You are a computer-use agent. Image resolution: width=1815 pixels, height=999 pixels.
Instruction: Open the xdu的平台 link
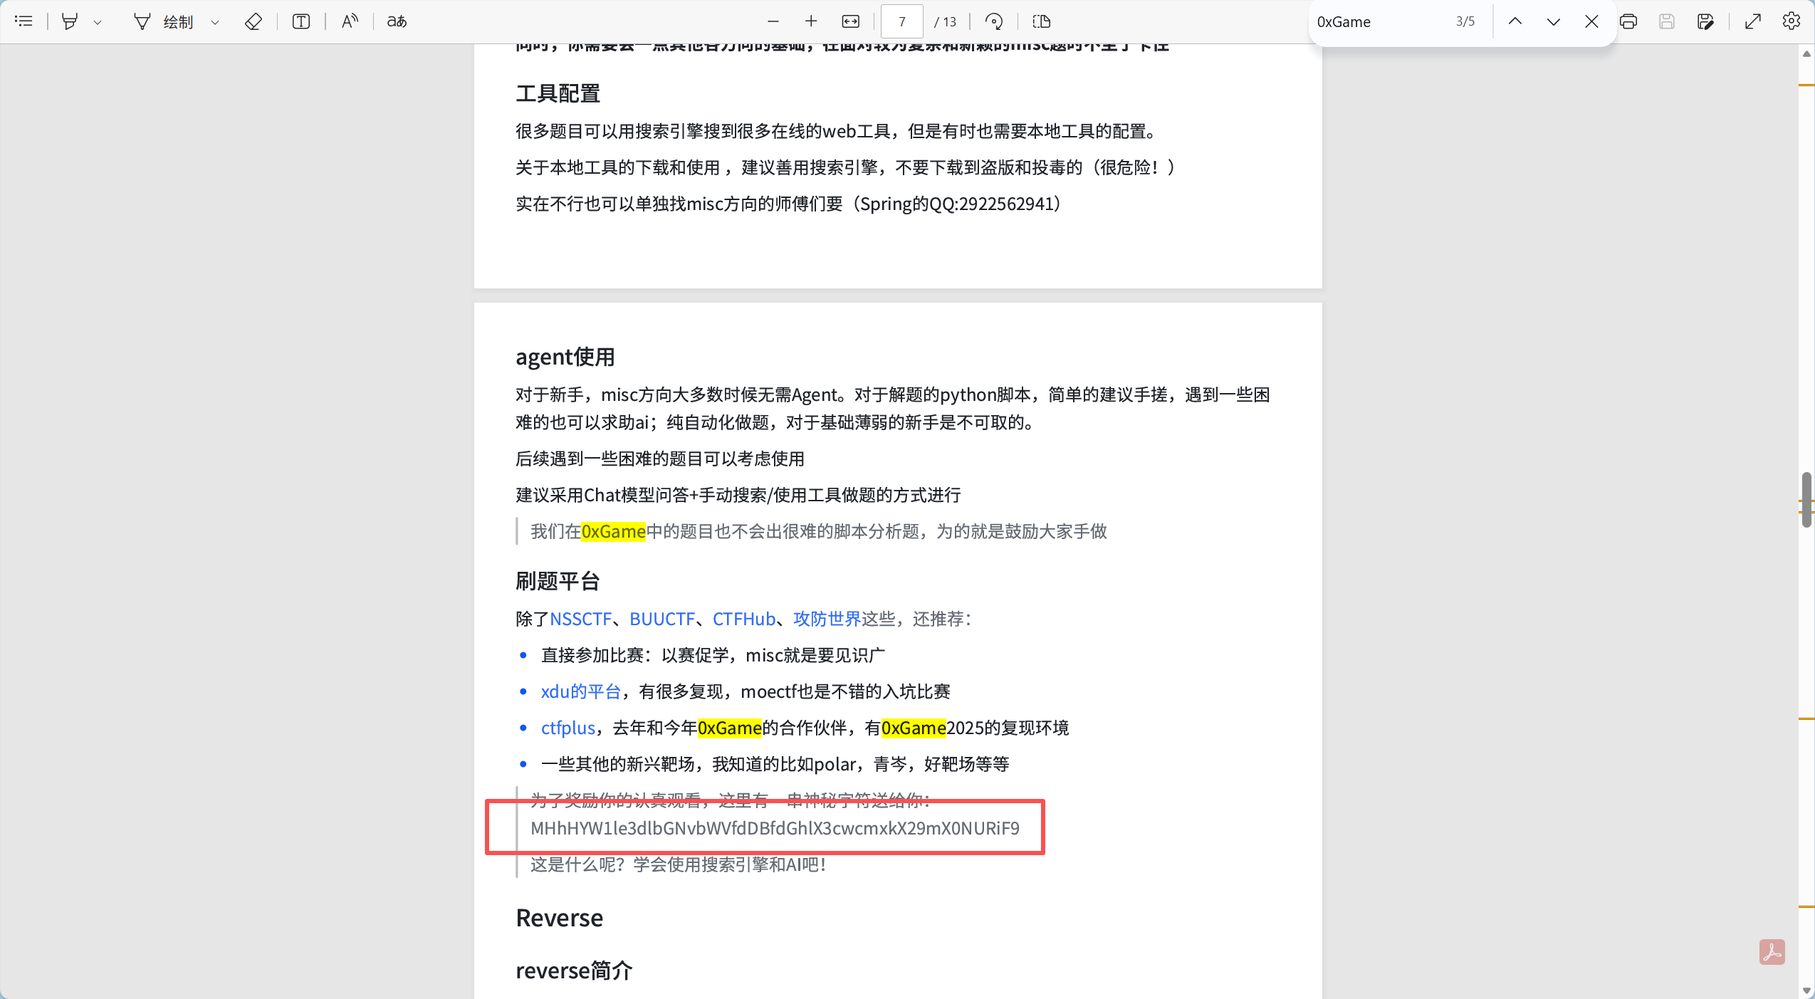(581, 691)
